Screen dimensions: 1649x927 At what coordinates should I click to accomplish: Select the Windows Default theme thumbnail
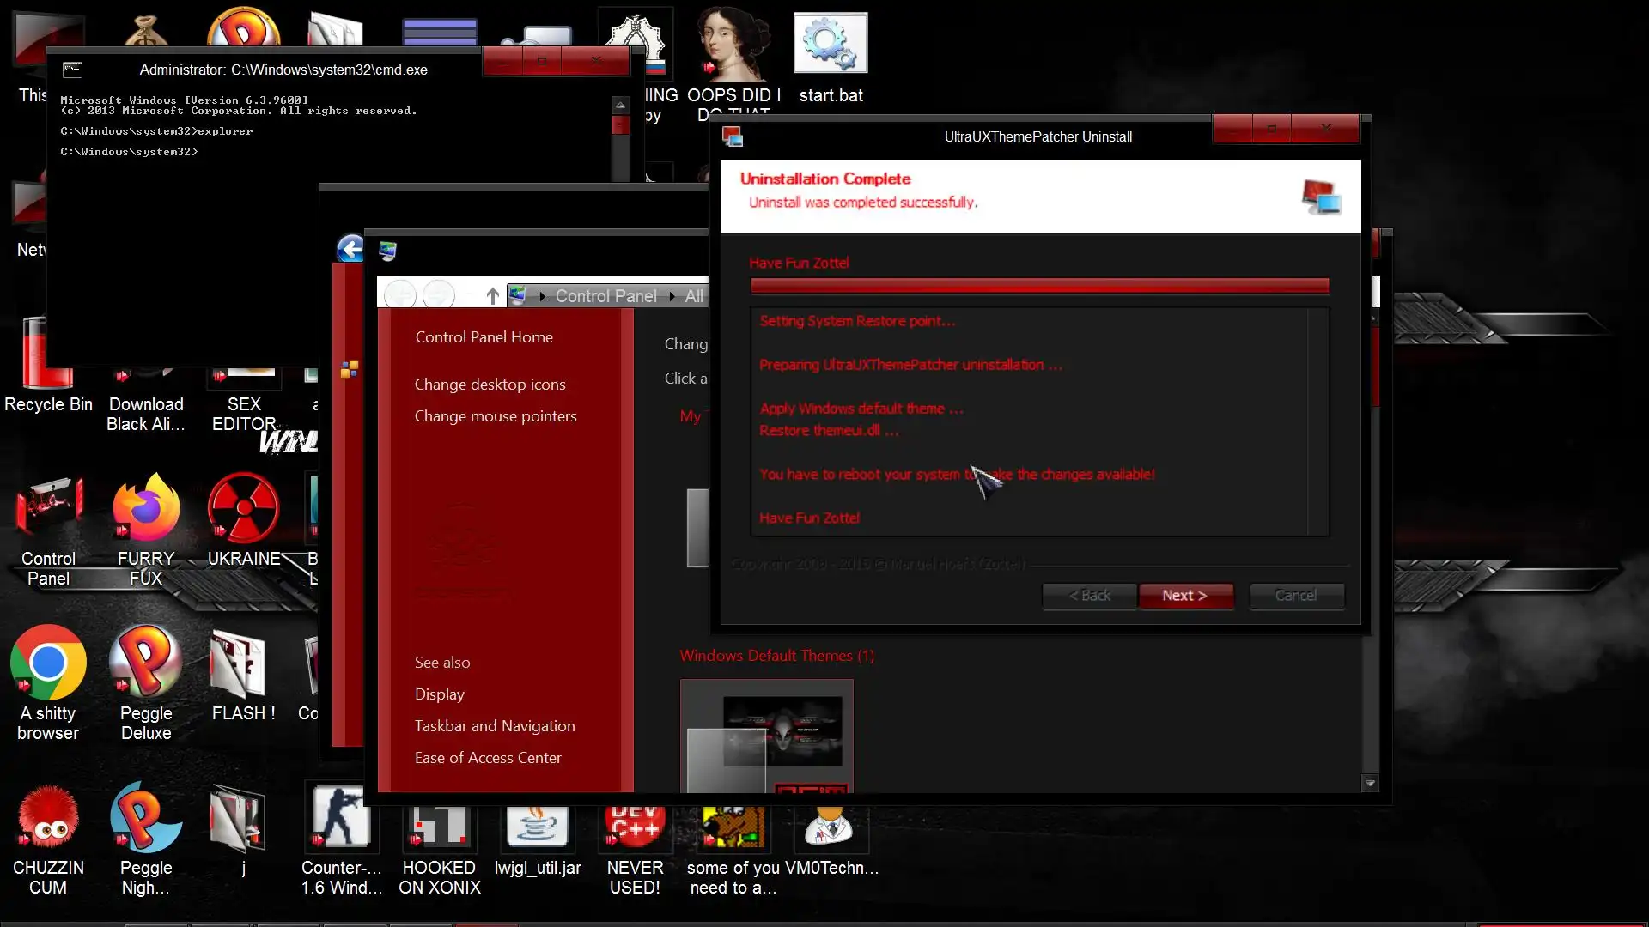tap(766, 736)
